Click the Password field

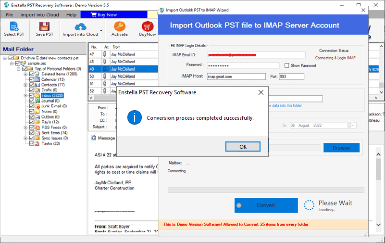tap(243, 65)
